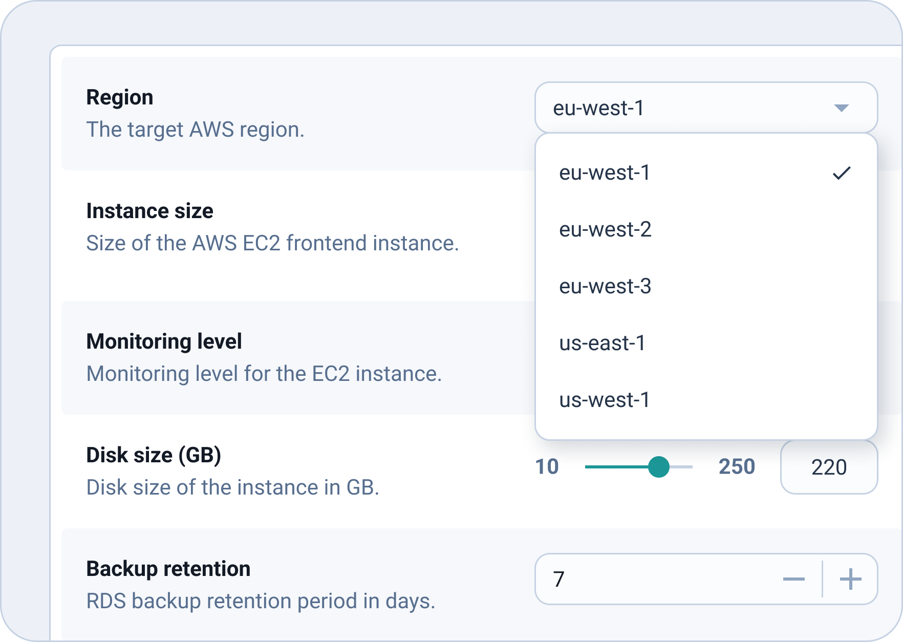The image size is (903, 642).
Task: Click the disk size value field showing 220
Action: pos(829,467)
